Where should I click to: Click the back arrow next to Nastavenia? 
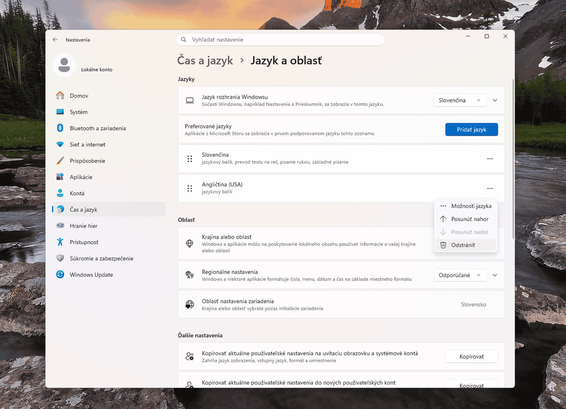click(x=55, y=40)
